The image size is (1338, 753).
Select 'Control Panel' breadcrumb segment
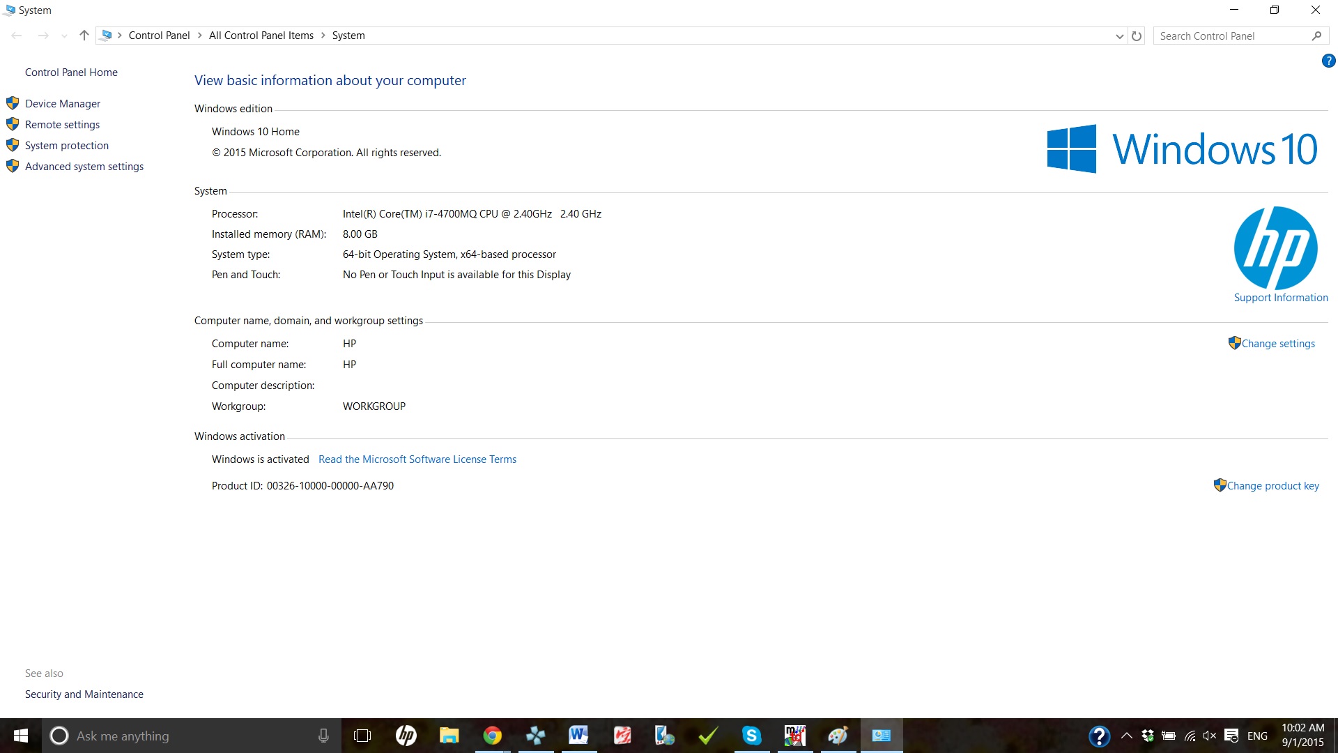click(159, 36)
